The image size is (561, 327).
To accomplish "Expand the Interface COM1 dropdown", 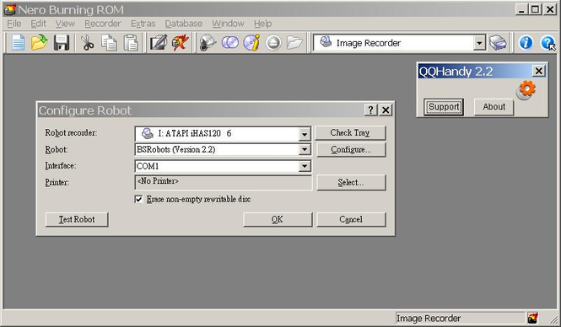I will tap(304, 166).
